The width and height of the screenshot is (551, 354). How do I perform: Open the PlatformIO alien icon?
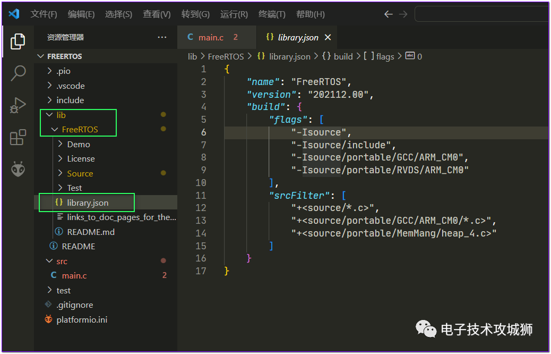pyautogui.click(x=18, y=169)
